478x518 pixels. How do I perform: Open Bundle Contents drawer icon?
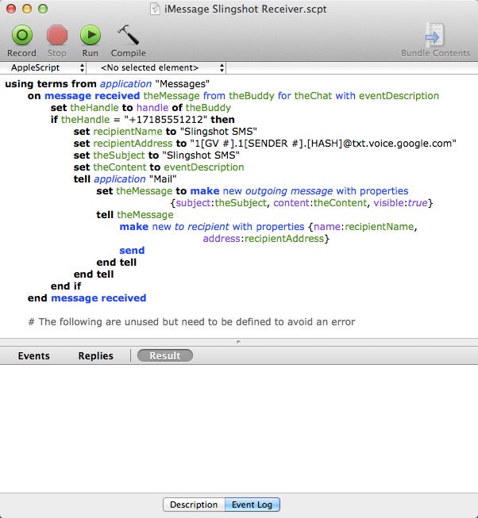pos(434,35)
